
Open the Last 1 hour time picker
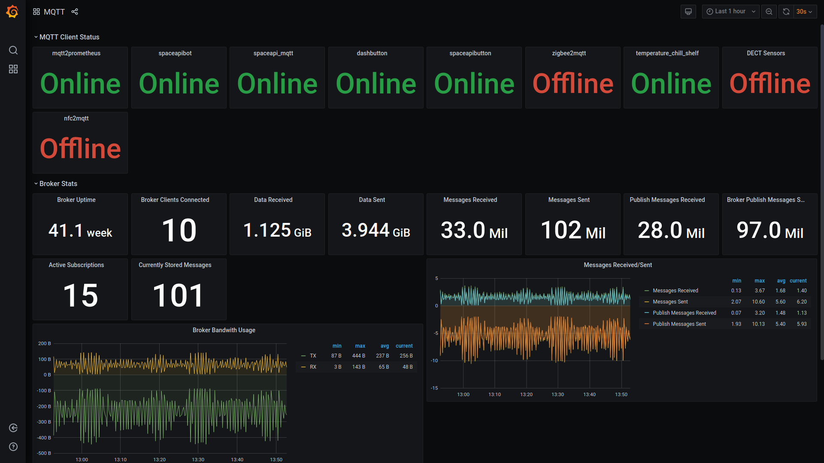click(730, 12)
